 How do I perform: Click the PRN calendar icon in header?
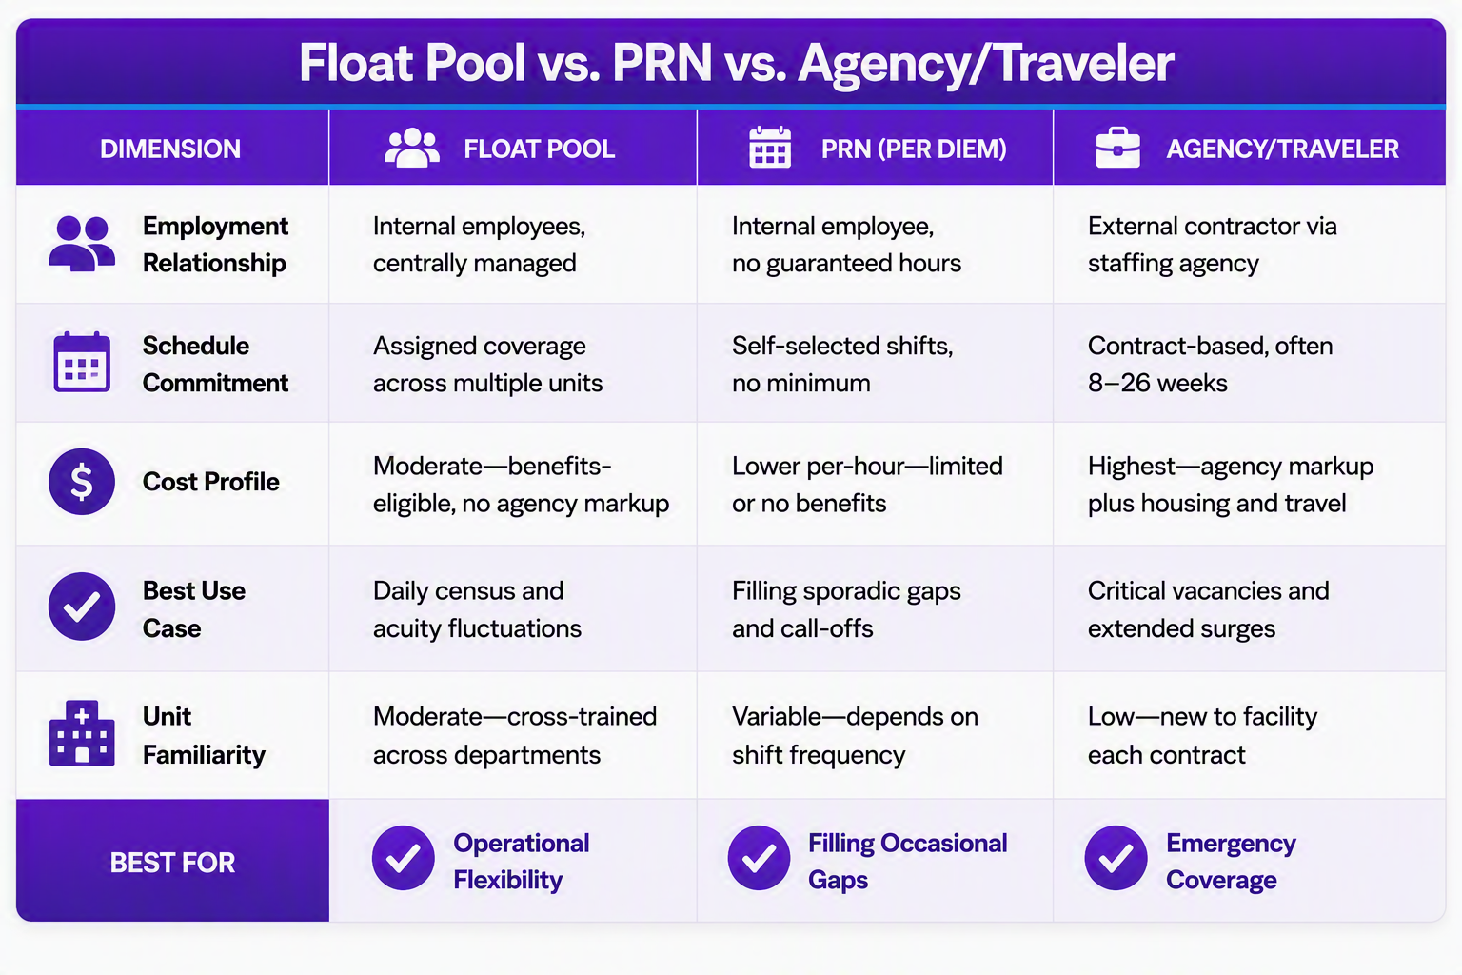click(770, 148)
